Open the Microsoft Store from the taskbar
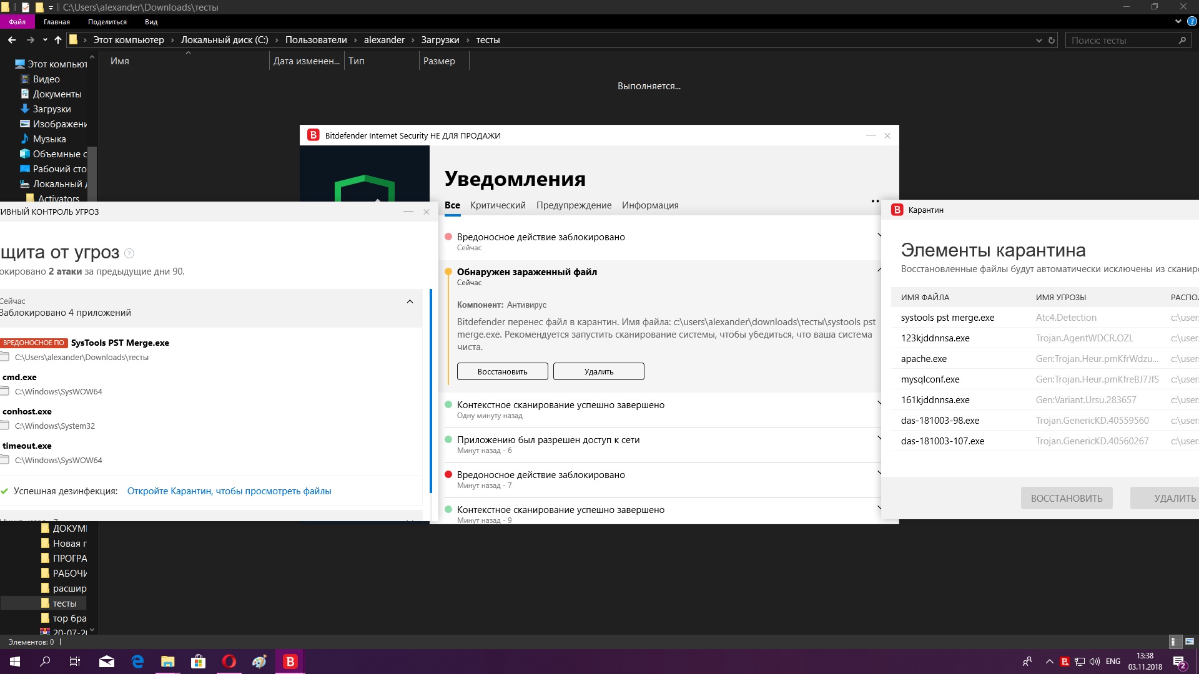 (198, 662)
